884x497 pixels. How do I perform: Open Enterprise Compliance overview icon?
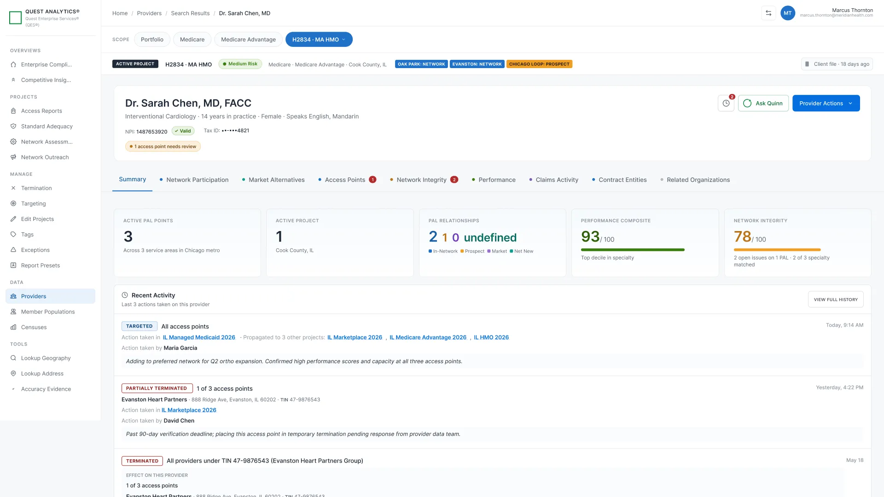(x=13, y=64)
